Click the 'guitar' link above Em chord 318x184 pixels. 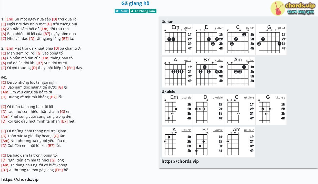(187, 28)
